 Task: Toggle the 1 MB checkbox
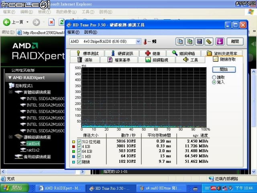pos(79,156)
